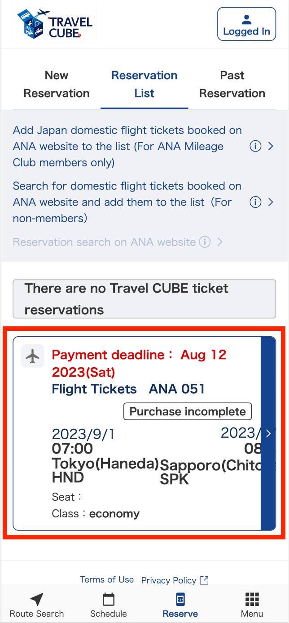Click the Logged In button
Image resolution: width=289 pixels, height=623 pixels.
(x=246, y=24)
